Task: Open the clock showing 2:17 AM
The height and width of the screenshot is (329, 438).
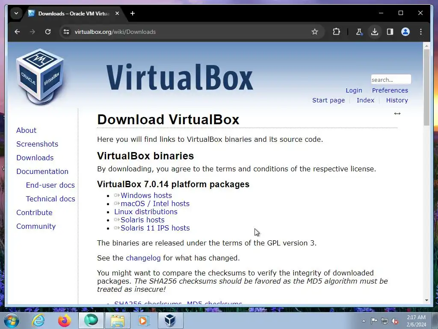Action: [416, 321]
